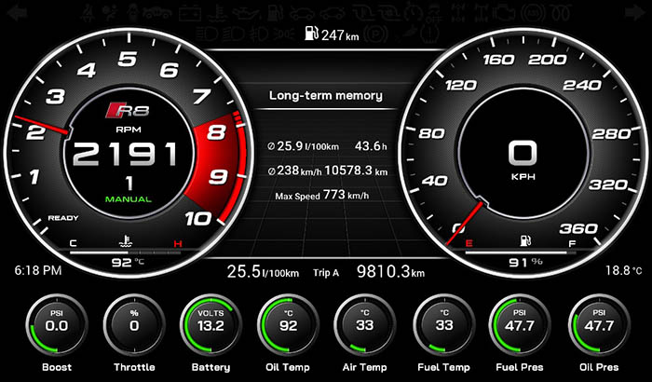652x382 pixels.
Task: Select the parking brake (P) indicator
Action: [375, 34]
